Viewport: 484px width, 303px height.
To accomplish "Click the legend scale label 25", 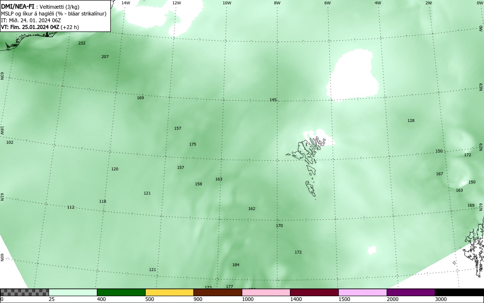I will [52, 299].
